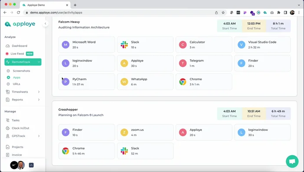Click Finder icon under Falcom Heavy
The width and height of the screenshot is (304, 172).
241,63
